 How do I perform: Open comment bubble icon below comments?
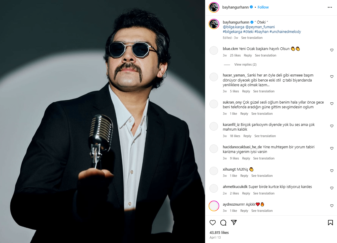point(223,223)
